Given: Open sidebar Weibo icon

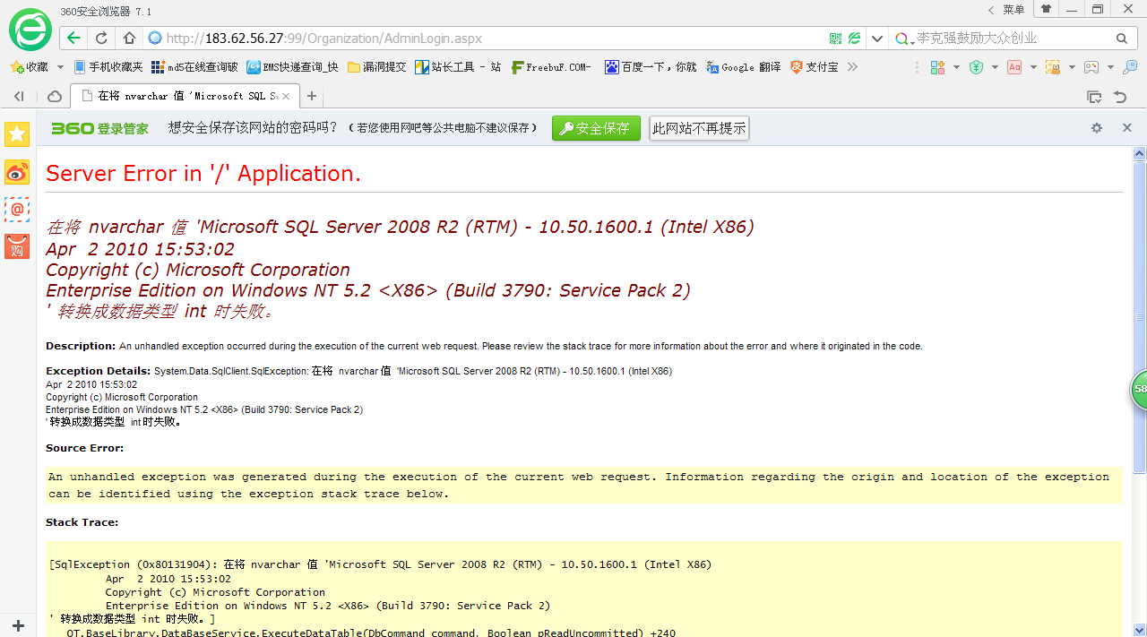Looking at the screenshot, I should click(17, 172).
